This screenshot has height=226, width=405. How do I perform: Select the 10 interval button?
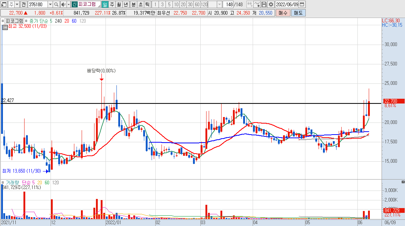pos(176,4)
